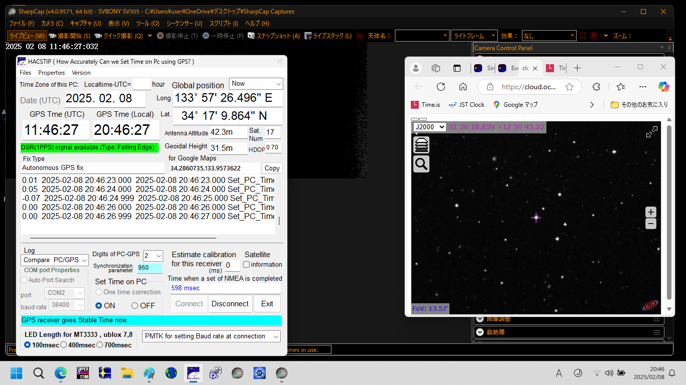Click the Disconnect button
686x385 pixels.
pyautogui.click(x=230, y=304)
